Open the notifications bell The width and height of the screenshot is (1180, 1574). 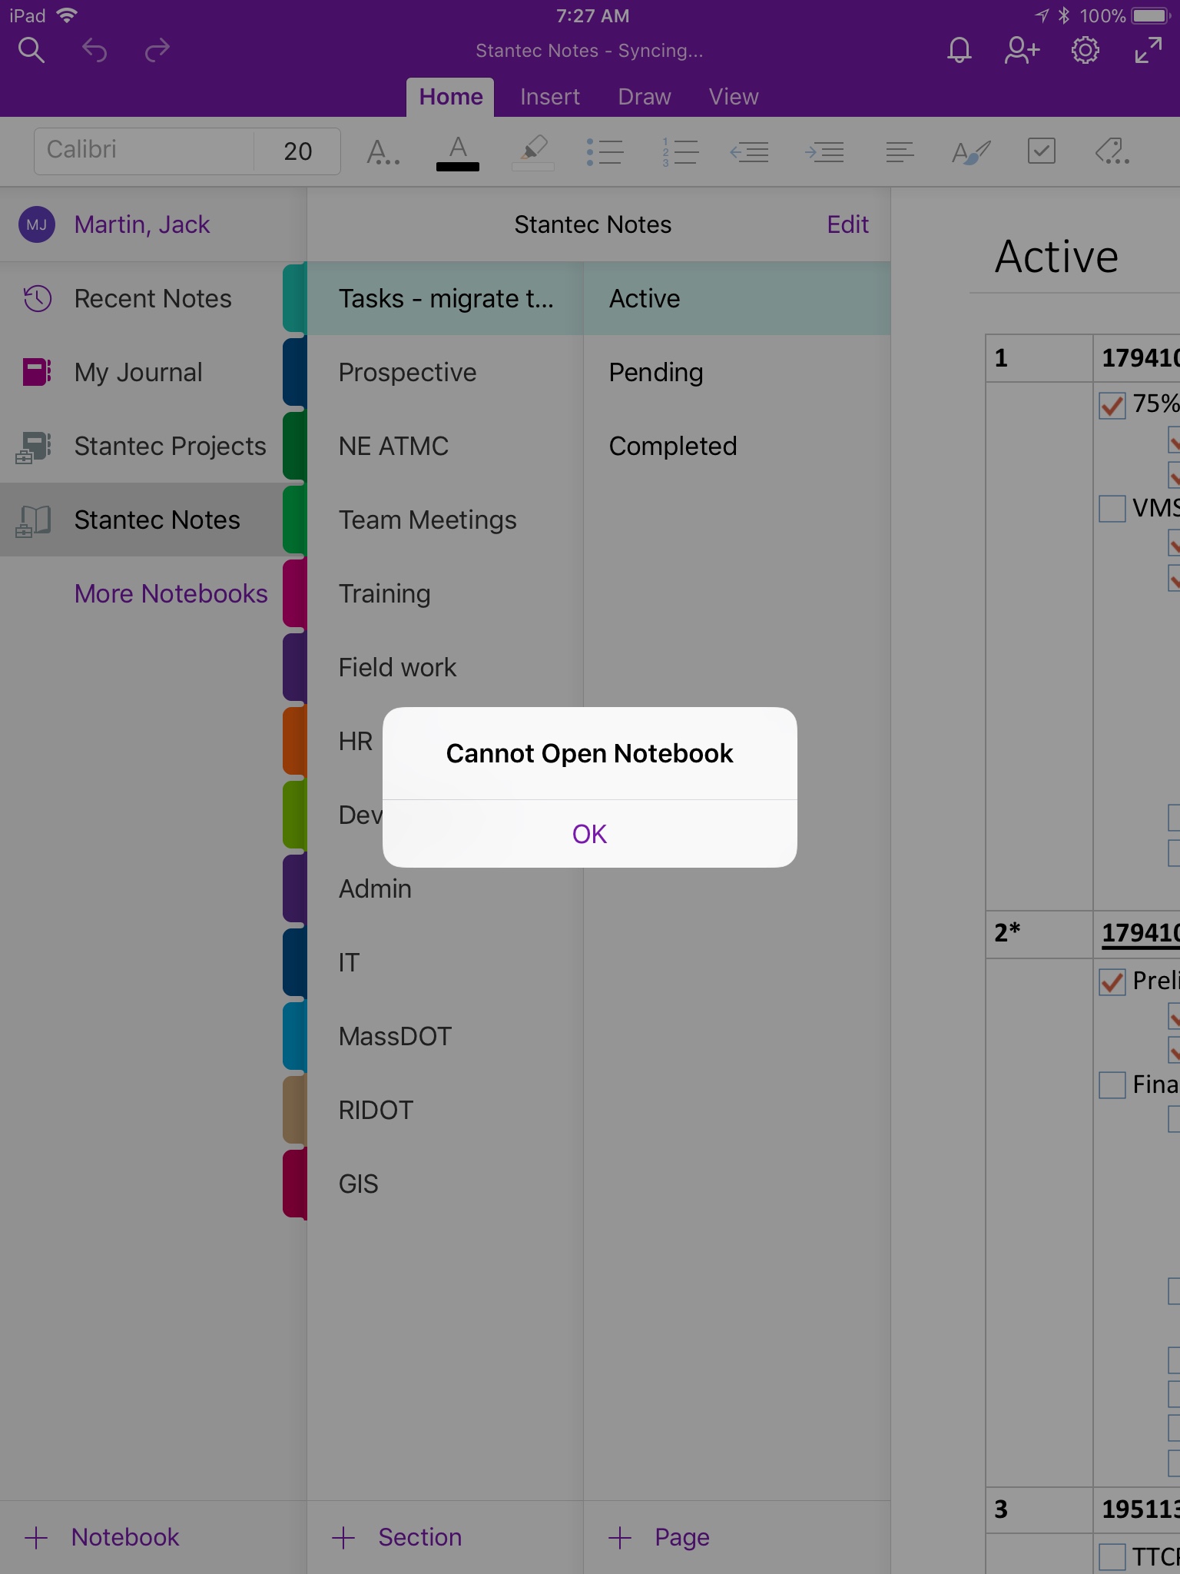959,51
